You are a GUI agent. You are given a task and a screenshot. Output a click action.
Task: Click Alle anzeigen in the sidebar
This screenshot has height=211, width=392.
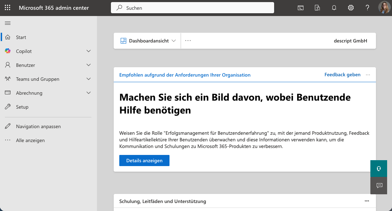click(x=30, y=140)
